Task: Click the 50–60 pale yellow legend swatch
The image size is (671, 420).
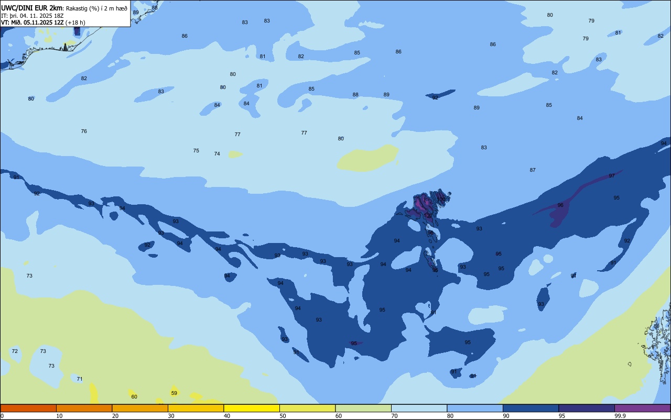Action: 307,408
